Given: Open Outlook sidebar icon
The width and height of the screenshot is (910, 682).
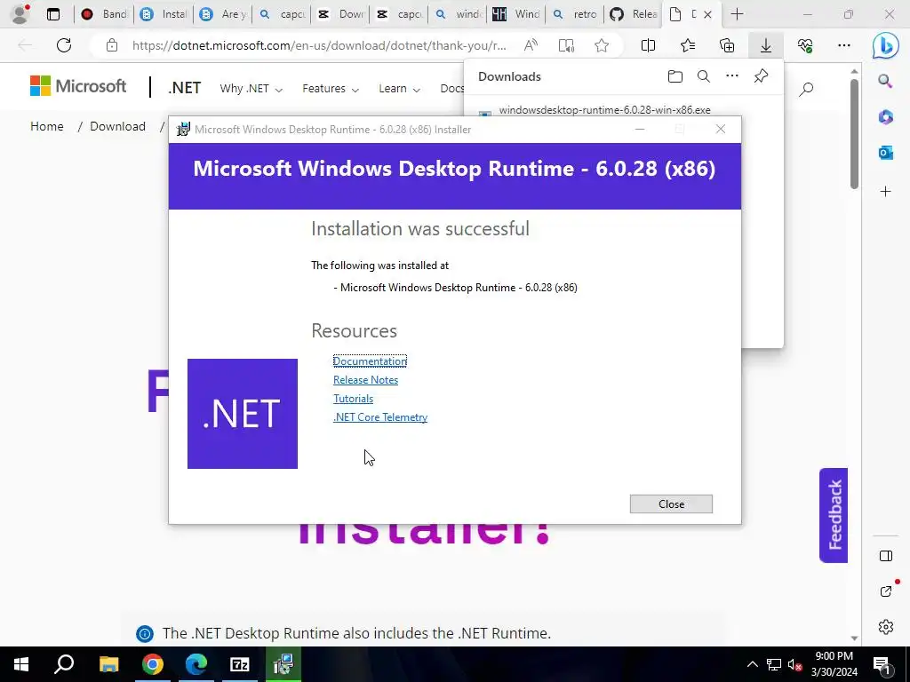Looking at the screenshot, I should 886,153.
